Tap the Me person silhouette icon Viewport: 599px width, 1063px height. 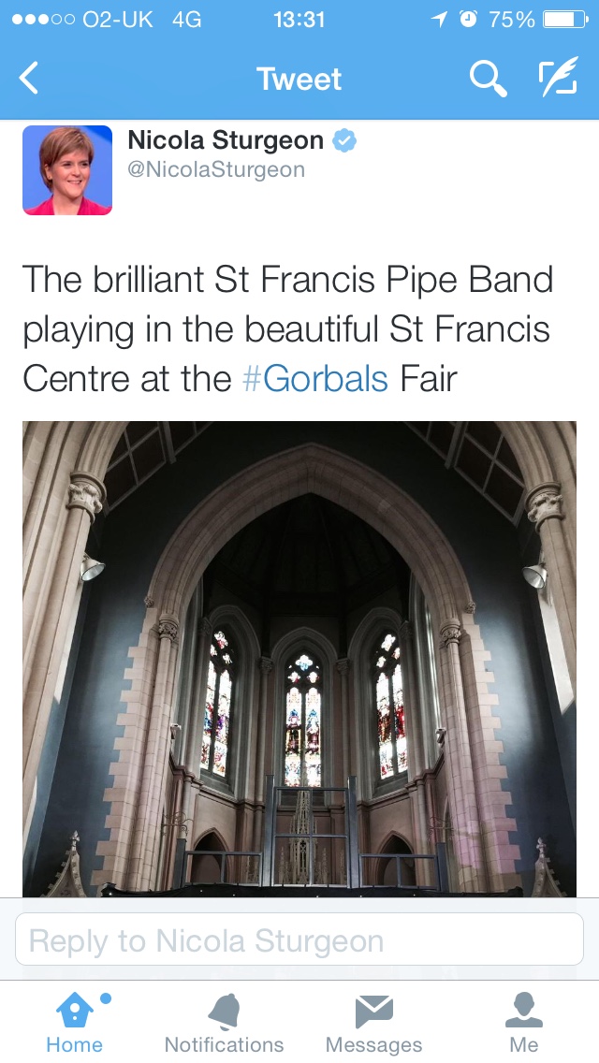tap(524, 1010)
